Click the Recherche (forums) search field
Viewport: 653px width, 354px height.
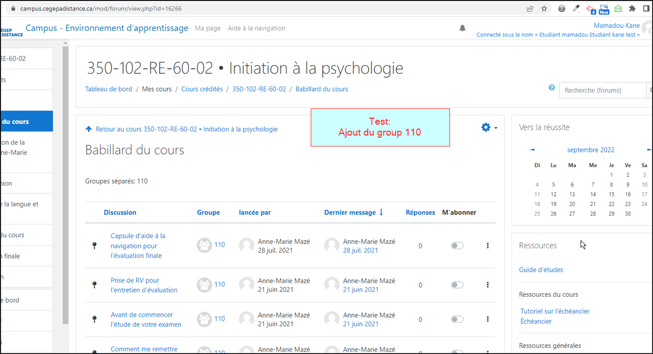(601, 90)
